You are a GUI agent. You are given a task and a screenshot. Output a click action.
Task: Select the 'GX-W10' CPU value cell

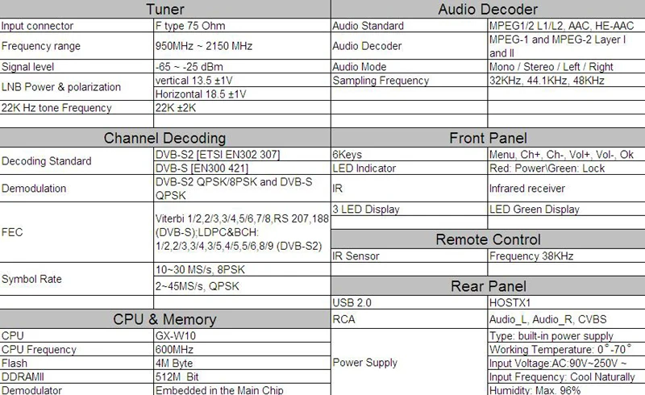point(242,335)
